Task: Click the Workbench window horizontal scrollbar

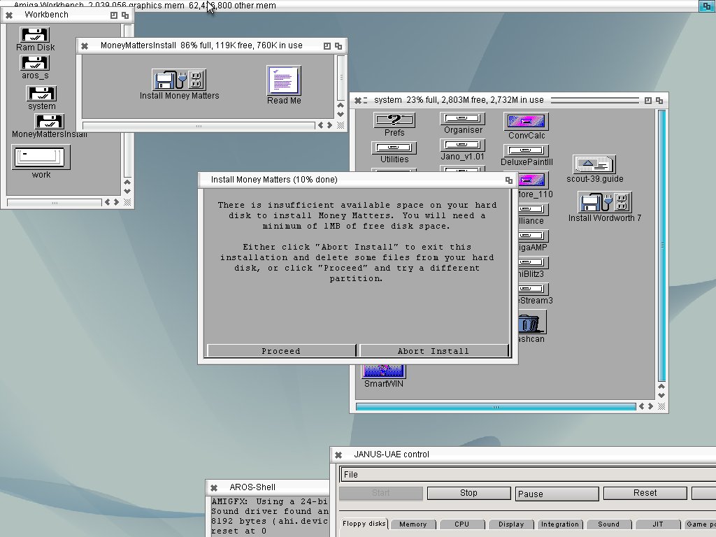Action: (x=55, y=202)
